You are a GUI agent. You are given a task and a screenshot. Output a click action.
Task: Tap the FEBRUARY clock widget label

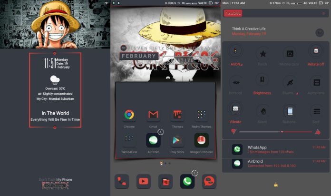[x=139, y=56]
